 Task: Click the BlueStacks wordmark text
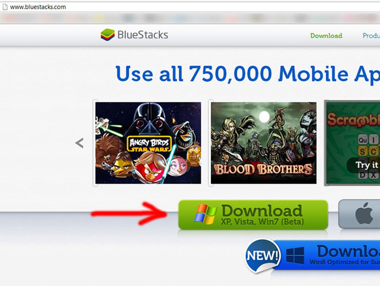[143, 35]
